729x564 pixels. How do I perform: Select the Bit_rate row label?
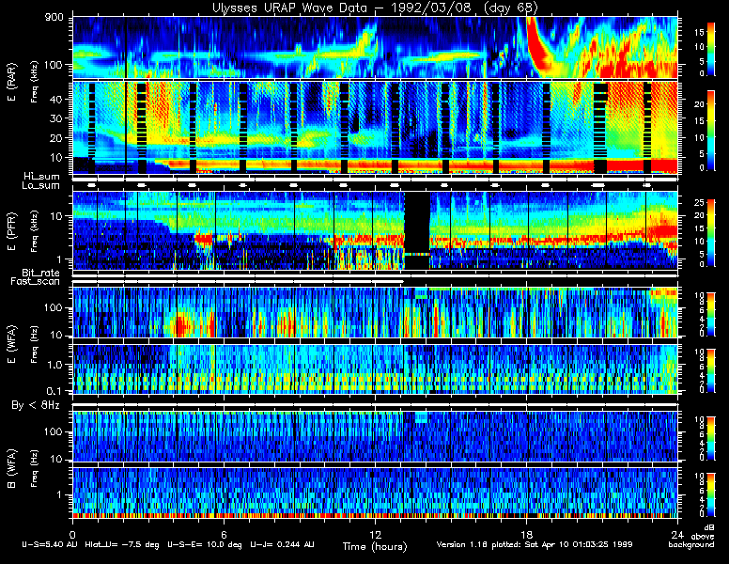tap(41, 273)
